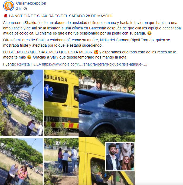Click the pensive emoji before 'Gracias'
The height and width of the screenshot is (185, 183).
point(29,57)
